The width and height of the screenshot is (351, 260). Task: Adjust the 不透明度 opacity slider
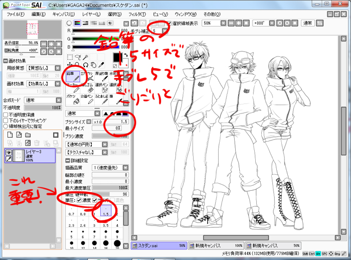click(x=43, y=107)
